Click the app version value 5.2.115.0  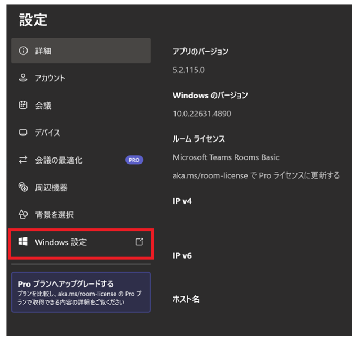pyautogui.click(x=189, y=70)
